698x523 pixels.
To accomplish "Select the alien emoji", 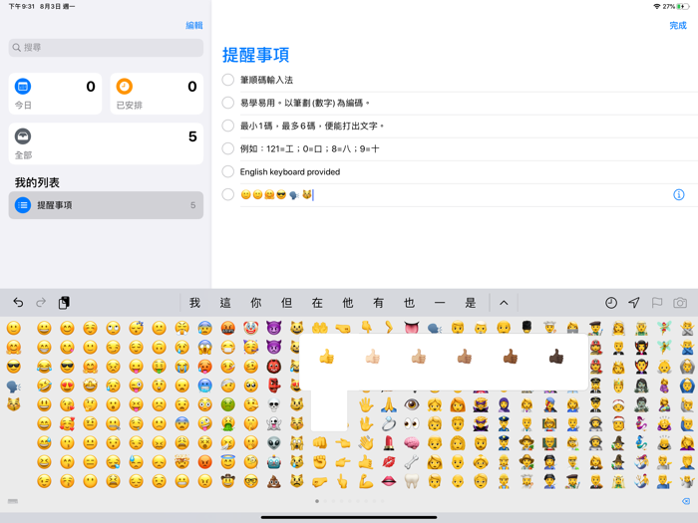I will click(x=274, y=443).
